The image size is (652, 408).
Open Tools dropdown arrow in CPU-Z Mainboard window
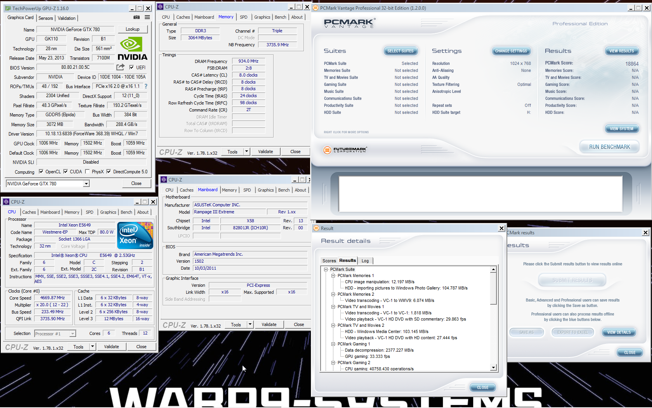tap(250, 324)
